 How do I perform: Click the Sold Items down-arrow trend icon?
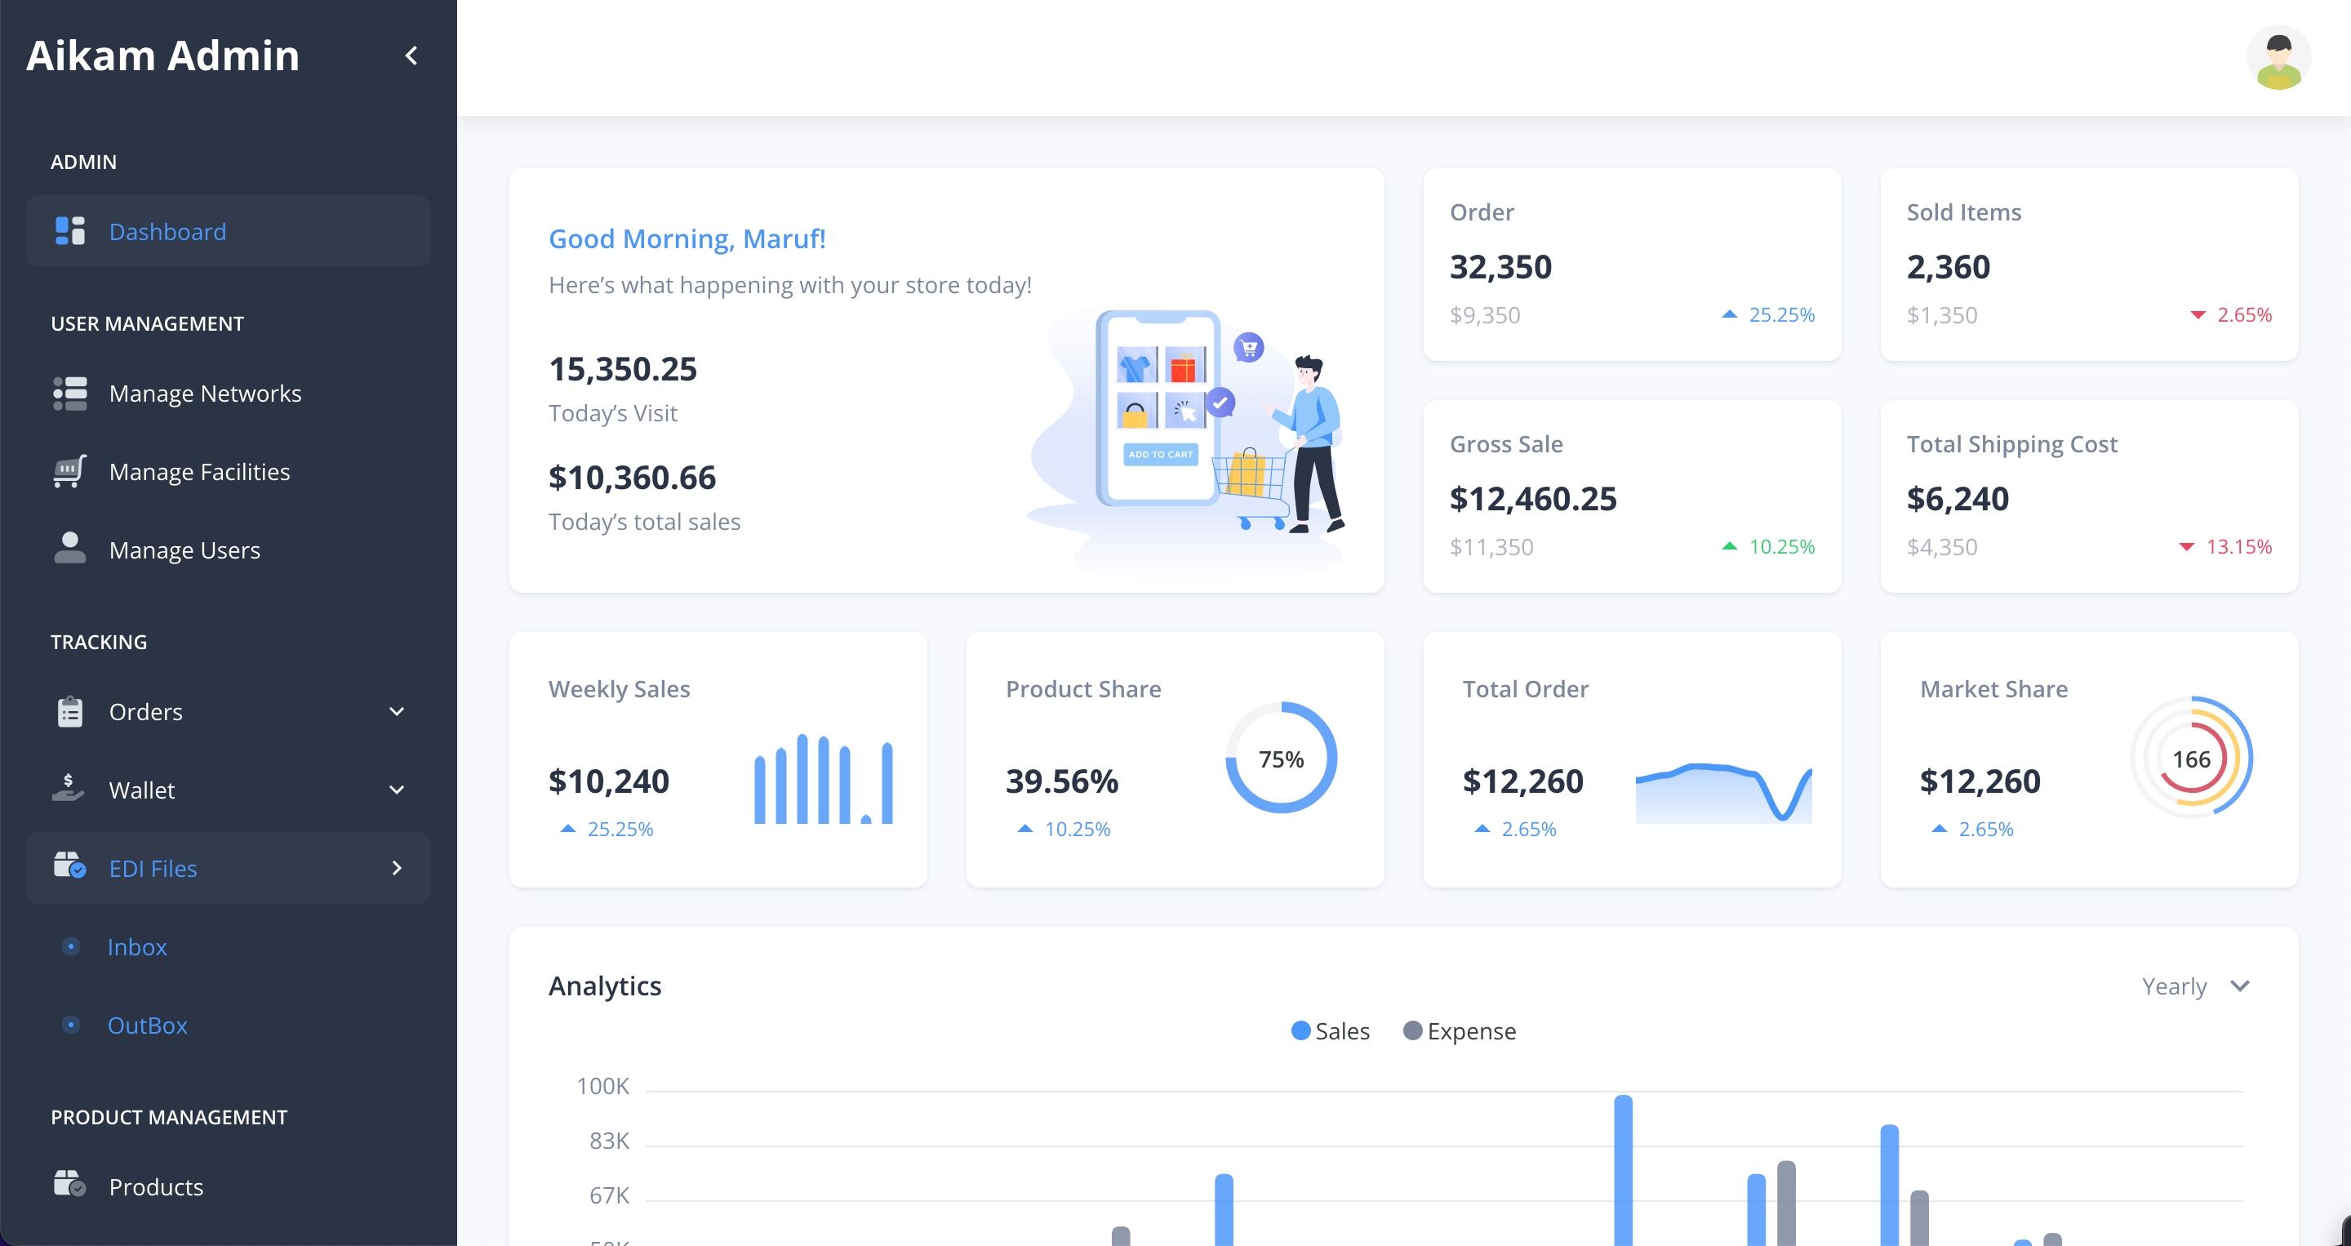pyautogui.click(x=2198, y=315)
